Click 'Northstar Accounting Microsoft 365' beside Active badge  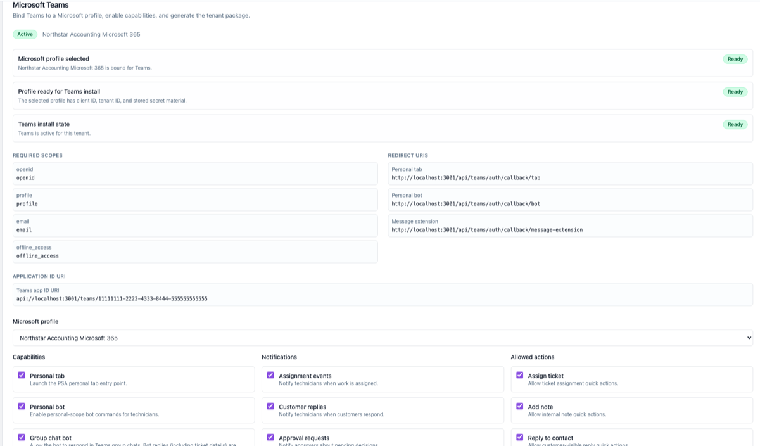[91, 34]
